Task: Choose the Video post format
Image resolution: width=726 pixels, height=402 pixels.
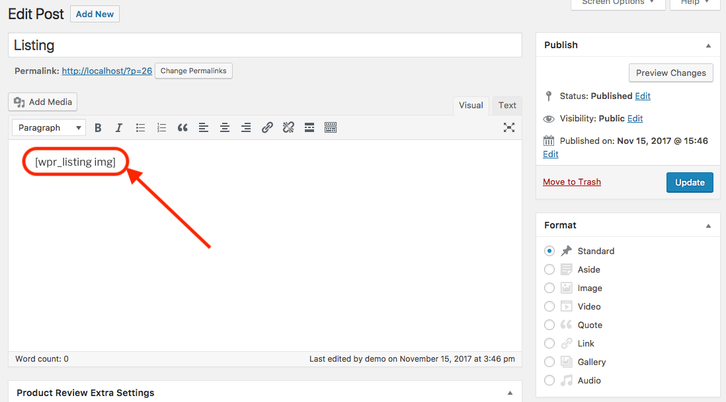Action: (549, 306)
